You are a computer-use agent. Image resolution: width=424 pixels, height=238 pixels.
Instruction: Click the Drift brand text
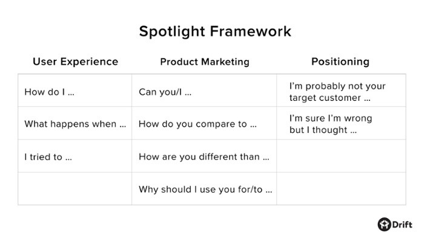point(402,225)
